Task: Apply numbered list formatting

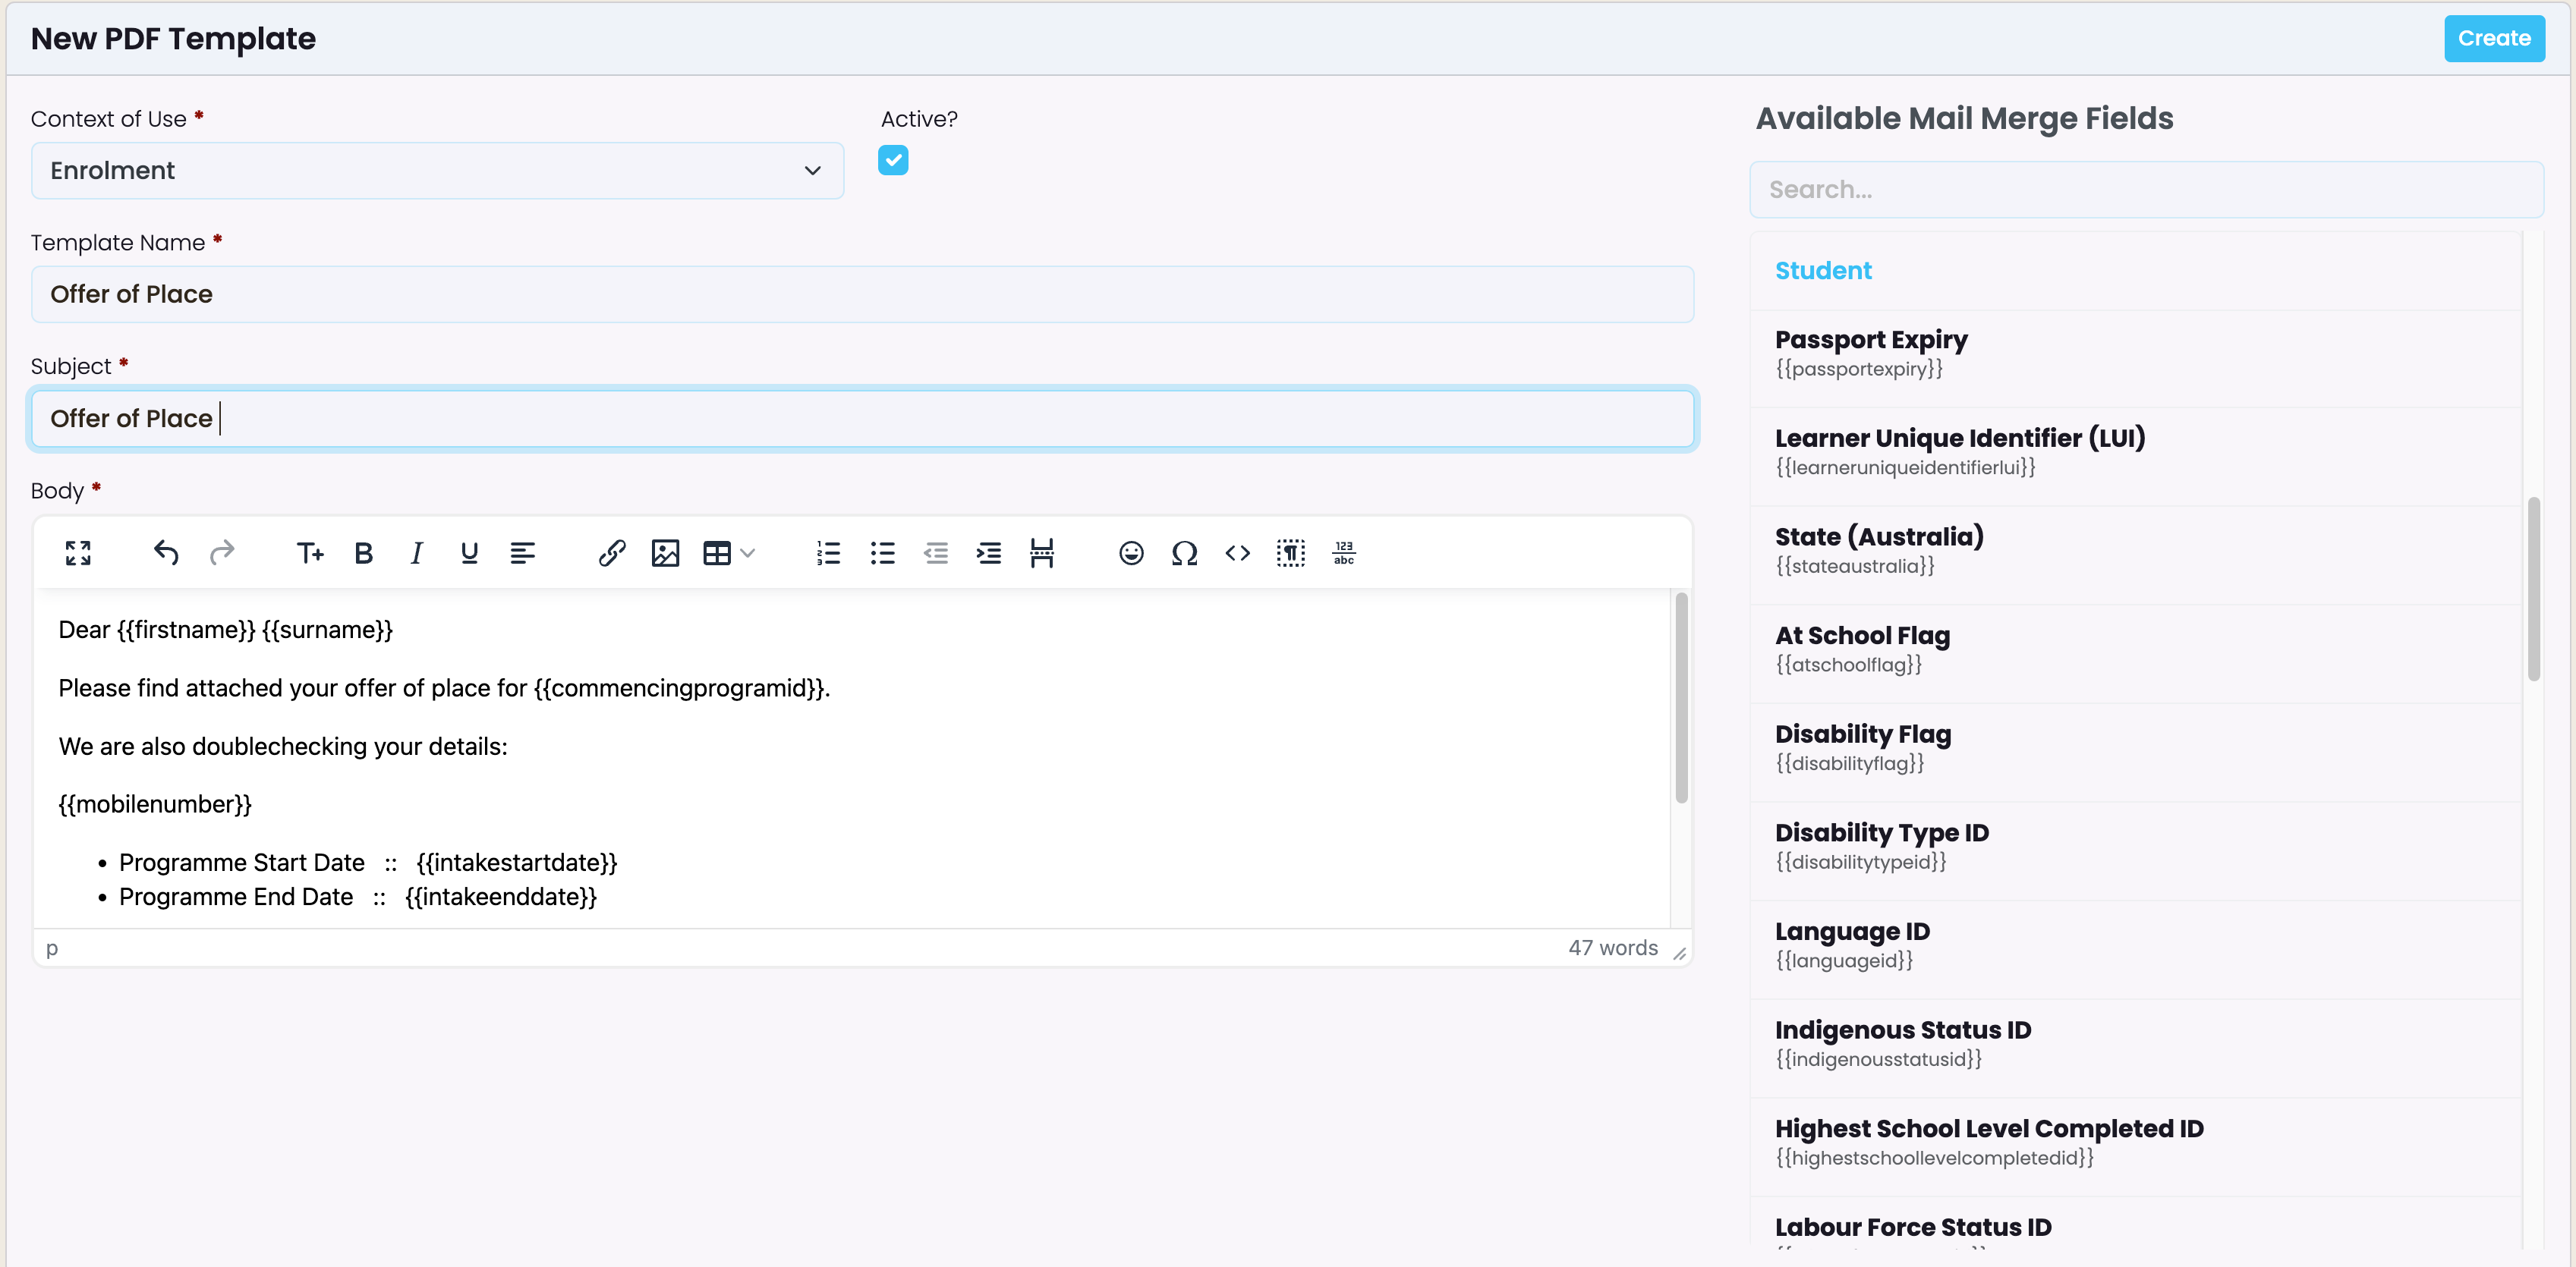Action: (x=828, y=552)
